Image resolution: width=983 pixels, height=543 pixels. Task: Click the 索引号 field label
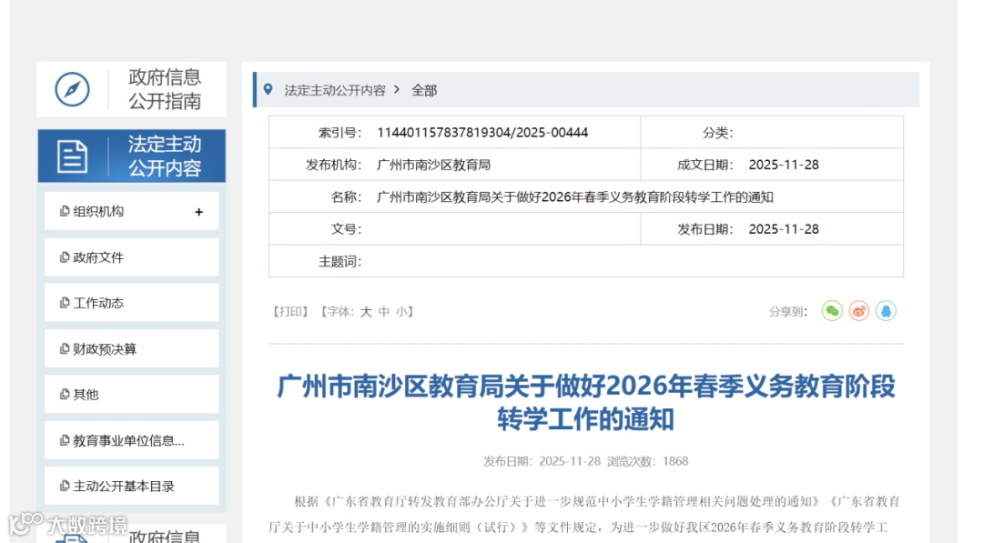[x=339, y=133]
